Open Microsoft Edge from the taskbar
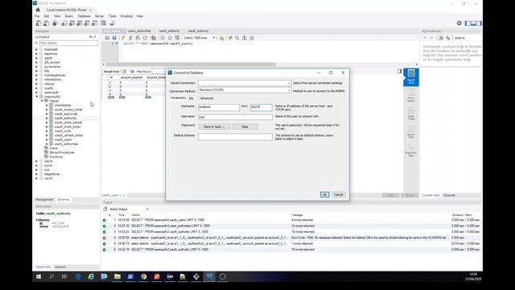The width and height of the screenshot is (515, 290). tap(78, 277)
